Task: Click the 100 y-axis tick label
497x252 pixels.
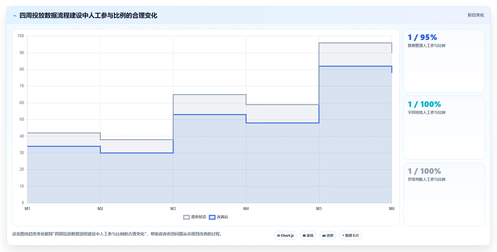Action: click(21, 36)
